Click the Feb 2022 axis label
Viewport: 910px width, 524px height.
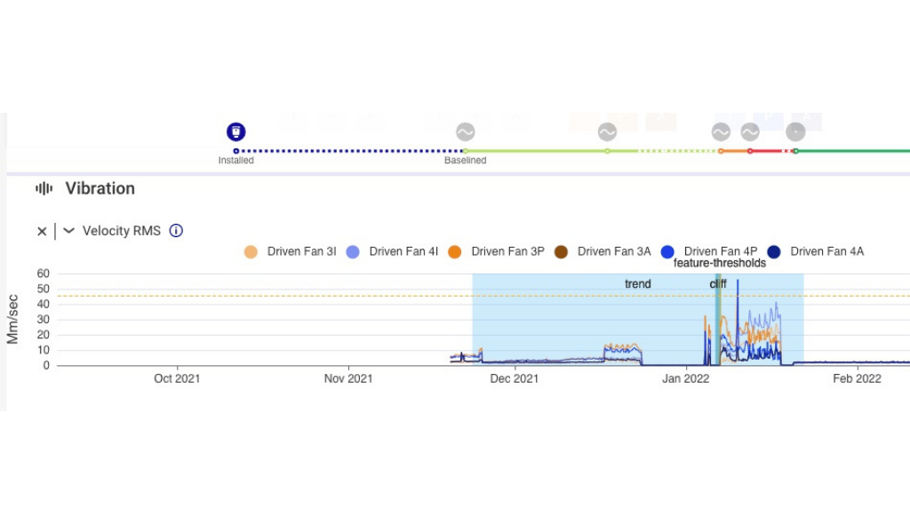[x=857, y=378]
